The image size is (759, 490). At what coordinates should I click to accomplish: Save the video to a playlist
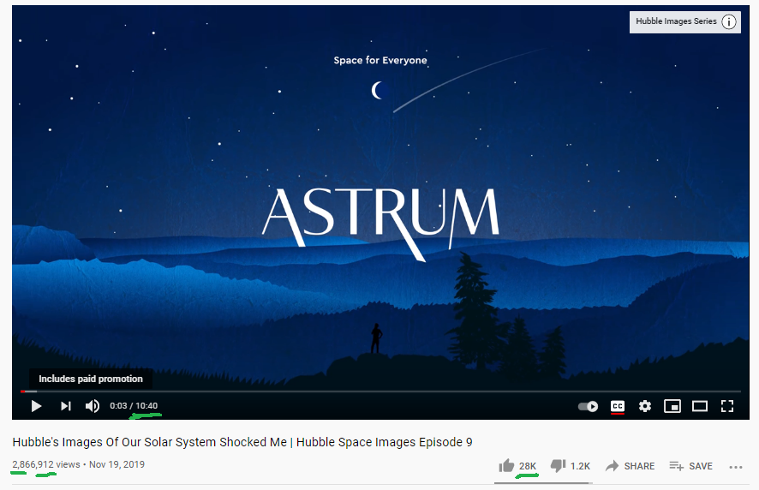690,466
